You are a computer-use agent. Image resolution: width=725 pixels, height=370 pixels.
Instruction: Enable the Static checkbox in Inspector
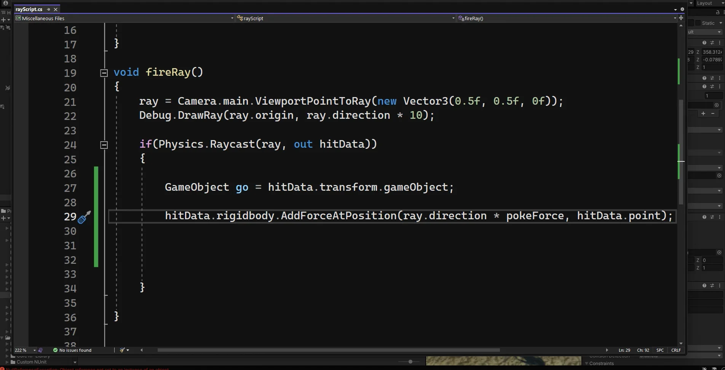698,23
